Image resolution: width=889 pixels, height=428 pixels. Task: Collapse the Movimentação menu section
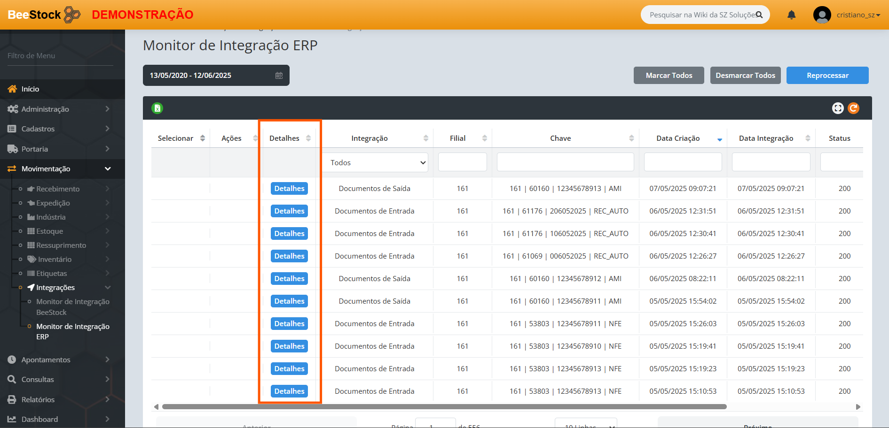tap(46, 169)
